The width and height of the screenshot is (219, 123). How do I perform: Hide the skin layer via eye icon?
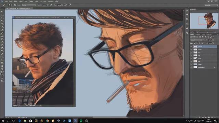tap(191, 61)
